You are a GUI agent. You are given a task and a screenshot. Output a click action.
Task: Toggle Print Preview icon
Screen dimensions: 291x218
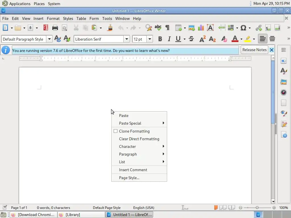pyautogui.click(x=65, y=28)
